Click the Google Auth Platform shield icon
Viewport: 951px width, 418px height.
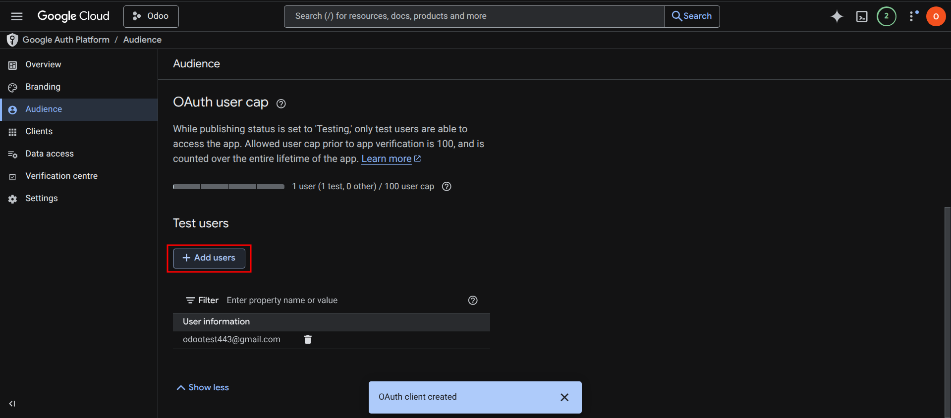pyautogui.click(x=12, y=40)
